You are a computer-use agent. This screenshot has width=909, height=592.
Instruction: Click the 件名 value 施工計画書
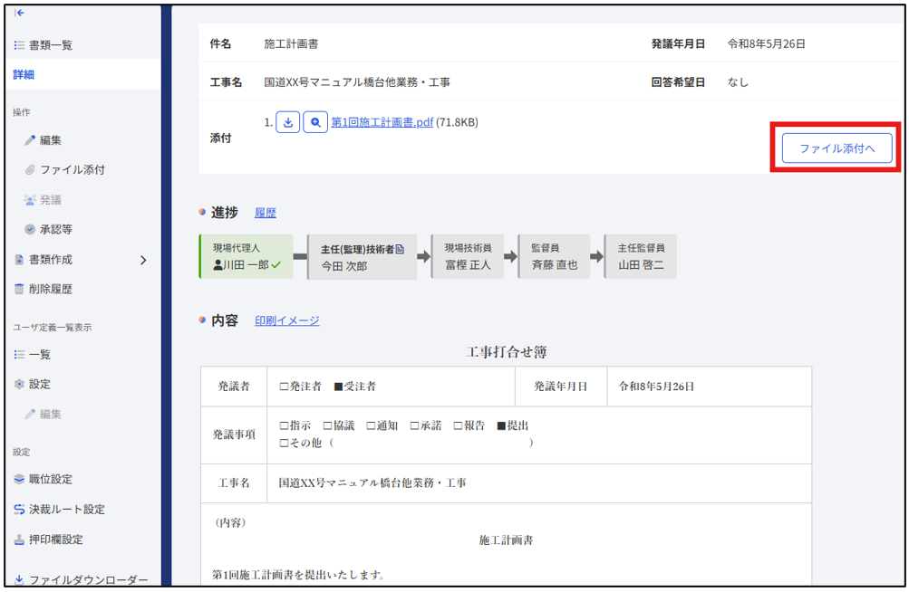pyautogui.click(x=291, y=44)
